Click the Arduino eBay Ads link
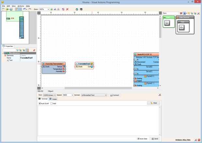This screenshot has width=202, height=143. (183, 140)
